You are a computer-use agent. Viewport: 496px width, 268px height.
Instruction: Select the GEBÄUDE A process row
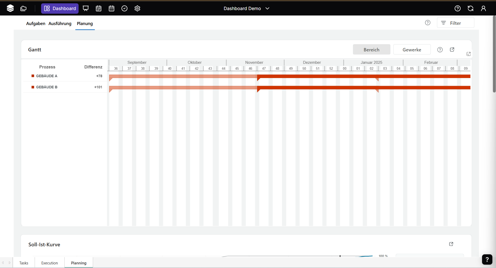(x=47, y=76)
